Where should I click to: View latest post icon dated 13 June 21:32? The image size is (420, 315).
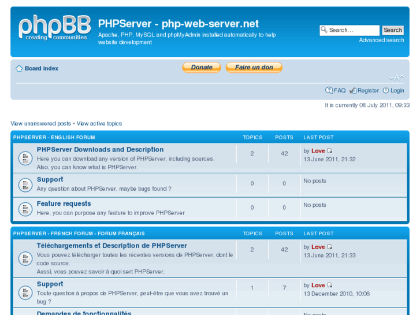point(330,151)
